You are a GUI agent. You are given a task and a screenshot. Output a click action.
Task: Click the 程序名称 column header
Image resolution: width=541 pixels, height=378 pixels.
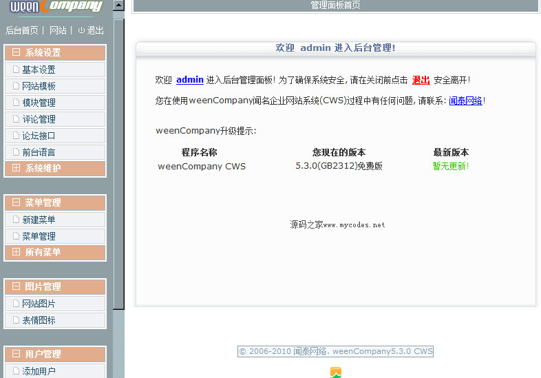(199, 152)
